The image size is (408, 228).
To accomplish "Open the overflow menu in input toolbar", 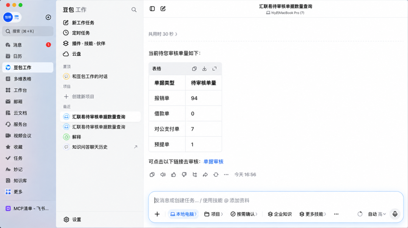I will point(336,214).
